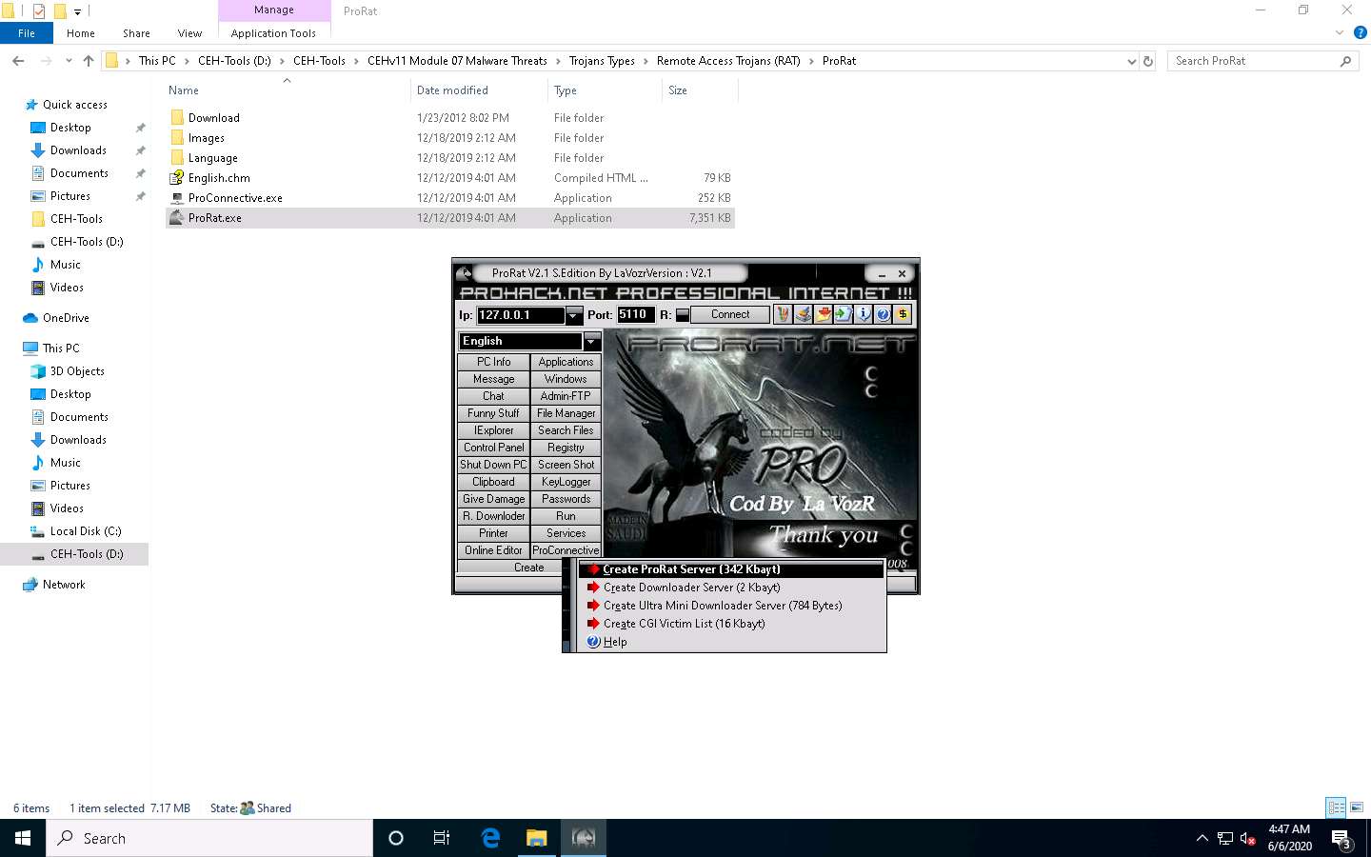This screenshot has width=1371, height=857.
Task: Open the KeyLogger function
Action: (566, 482)
